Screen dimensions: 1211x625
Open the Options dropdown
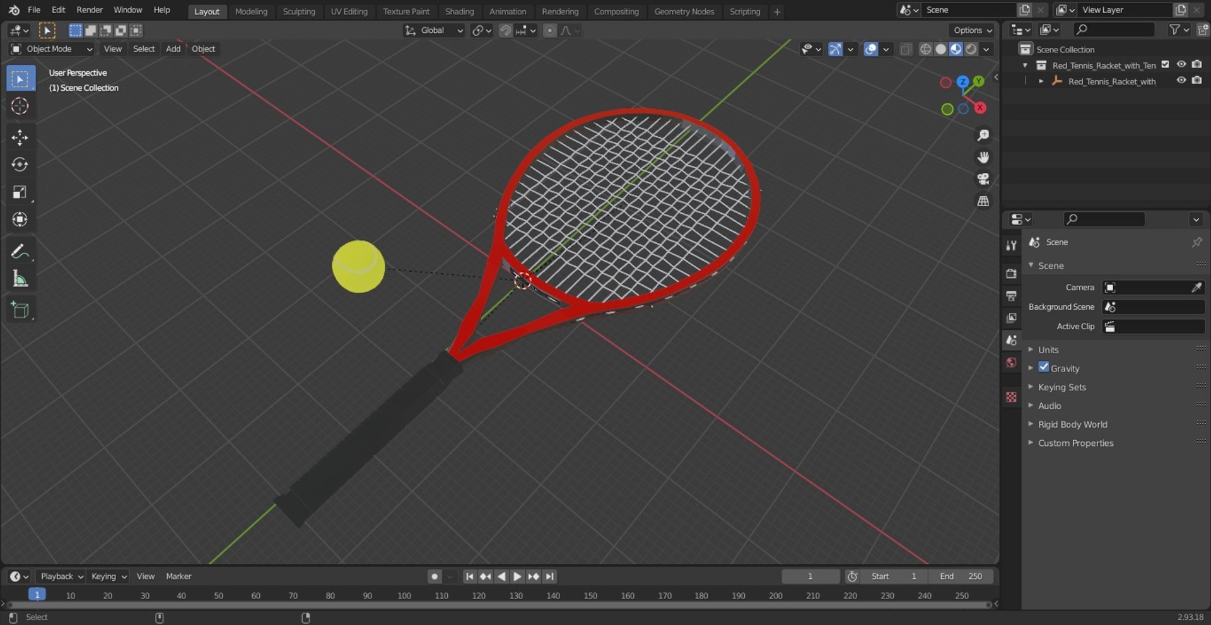pos(972,30)
